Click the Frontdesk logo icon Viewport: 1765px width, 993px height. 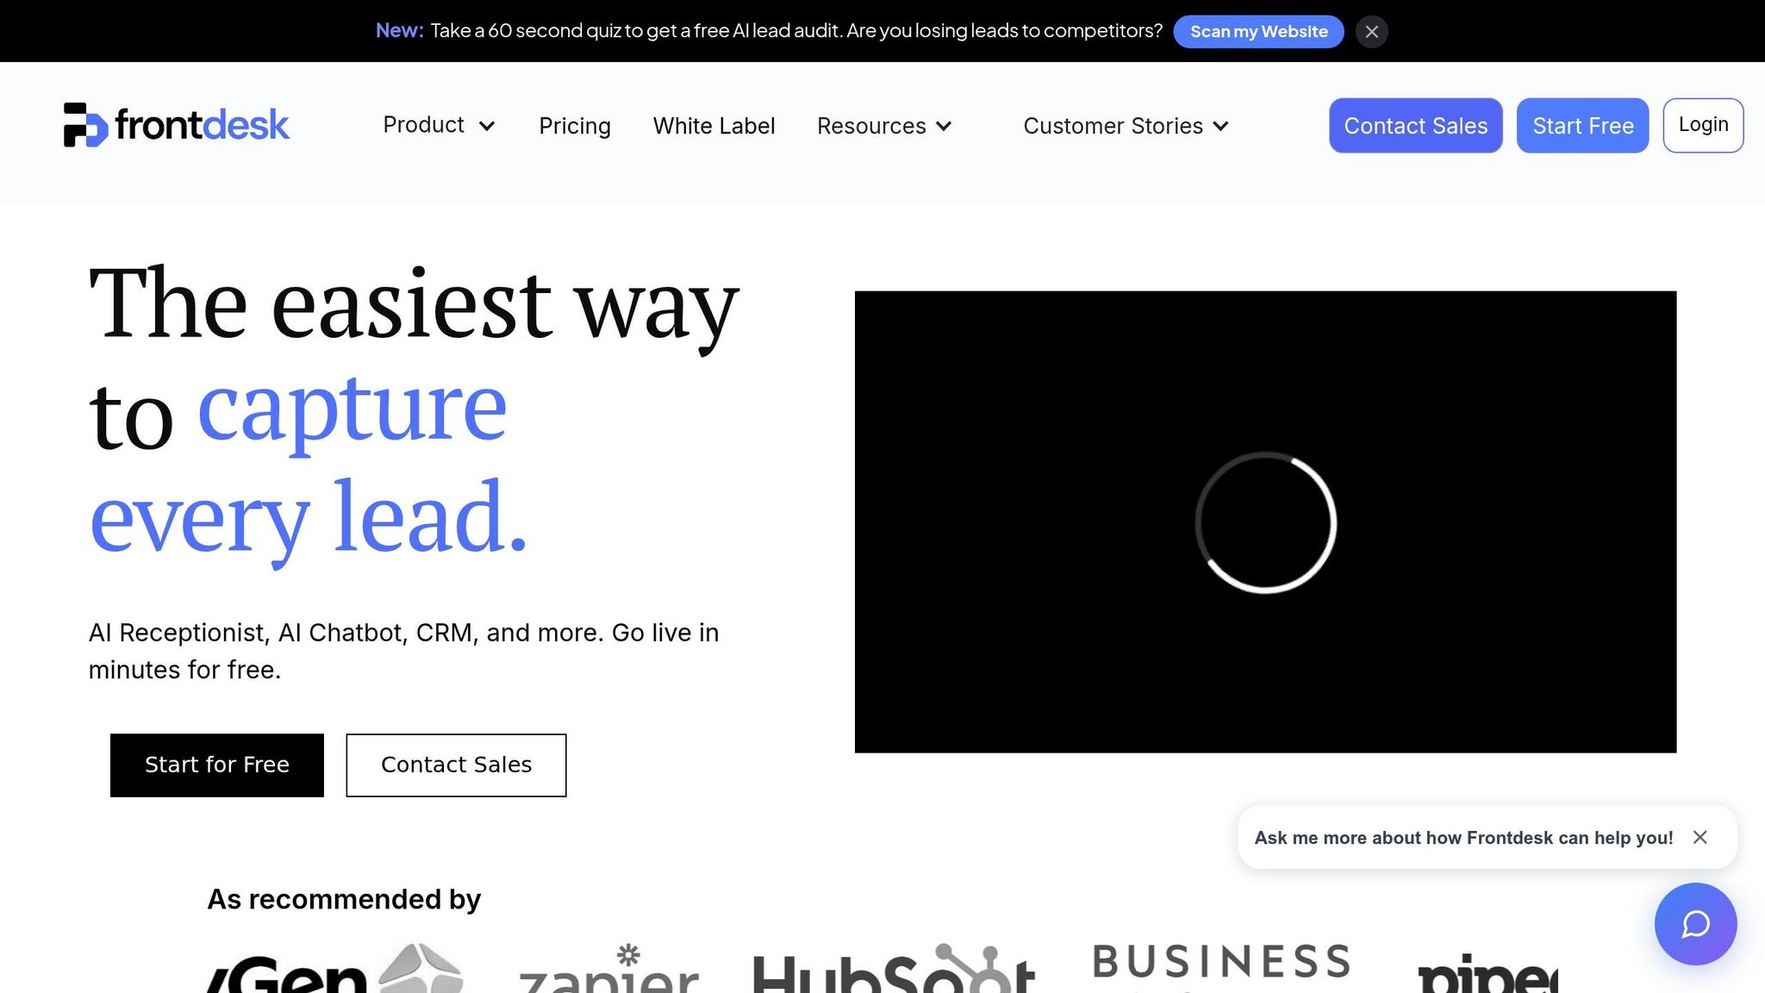coord(85,125)
